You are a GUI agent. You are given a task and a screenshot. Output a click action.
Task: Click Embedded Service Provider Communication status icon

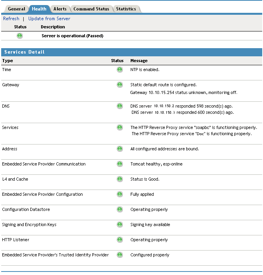120,164
